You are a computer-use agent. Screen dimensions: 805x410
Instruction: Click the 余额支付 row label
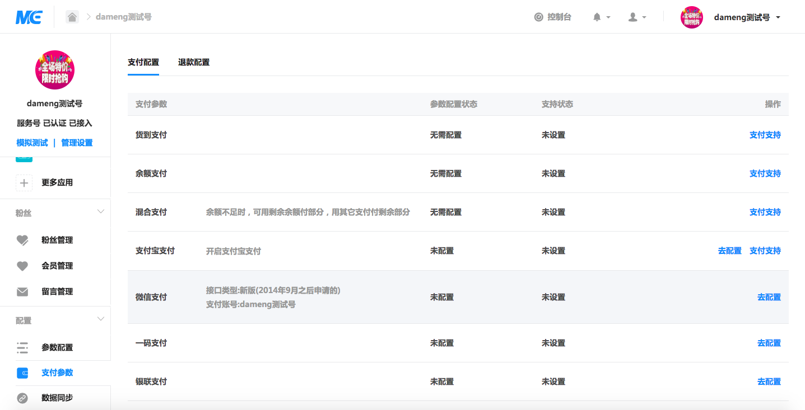pos(151,173)
